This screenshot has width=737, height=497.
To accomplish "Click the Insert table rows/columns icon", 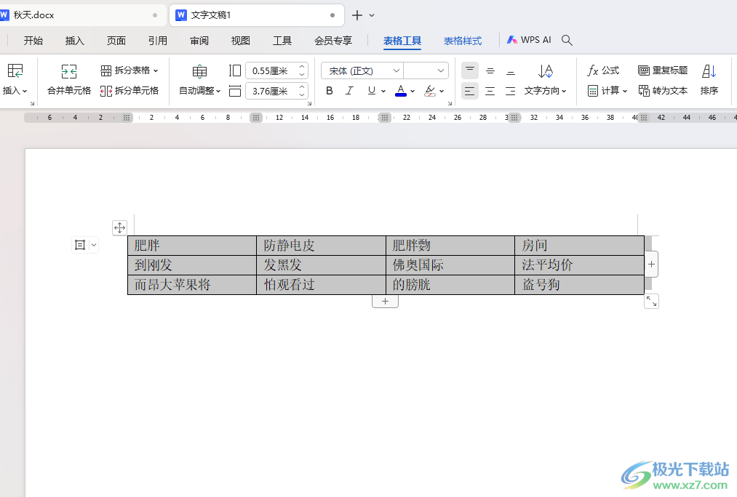I will tap(15, 71).
